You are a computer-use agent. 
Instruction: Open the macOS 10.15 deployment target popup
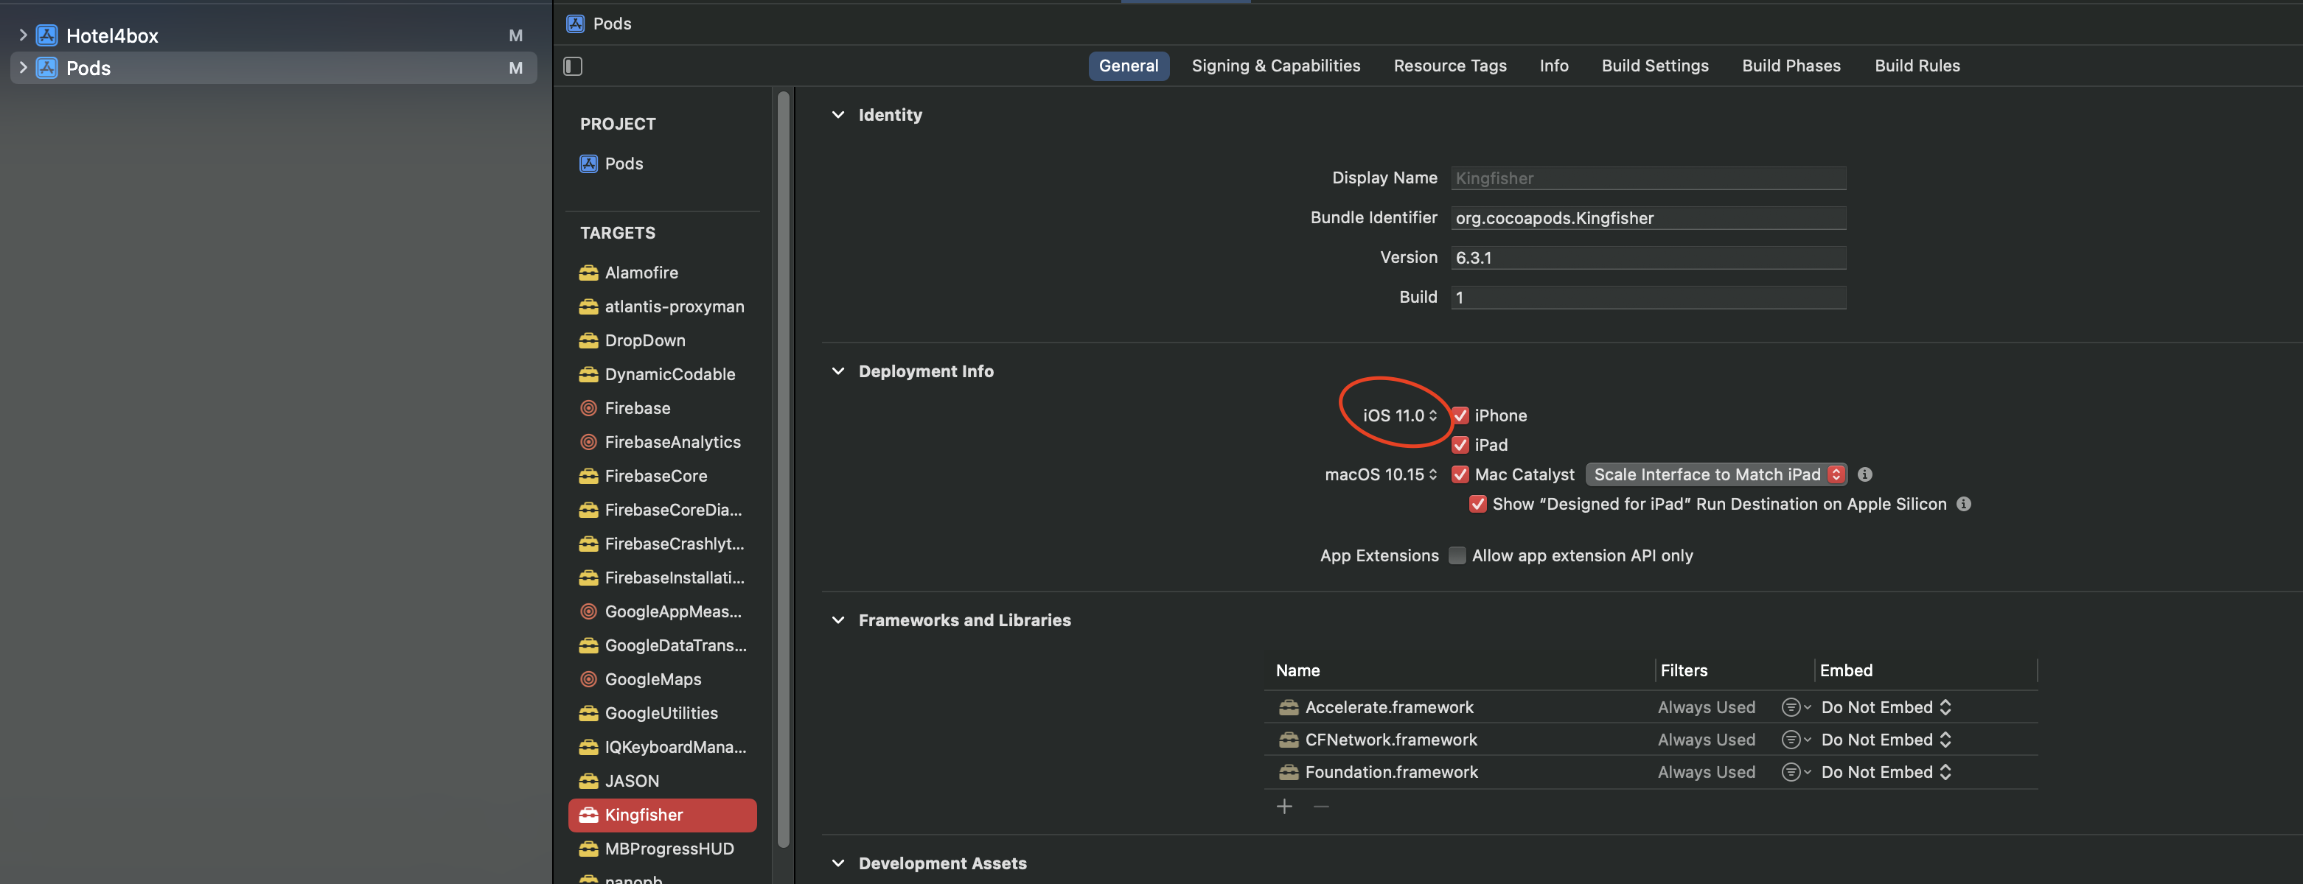point(1382,474)
